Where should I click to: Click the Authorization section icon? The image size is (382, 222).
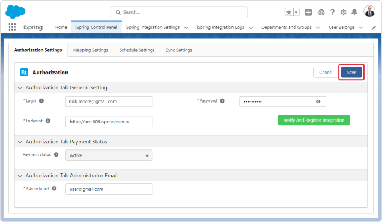[x=24, y=73]
